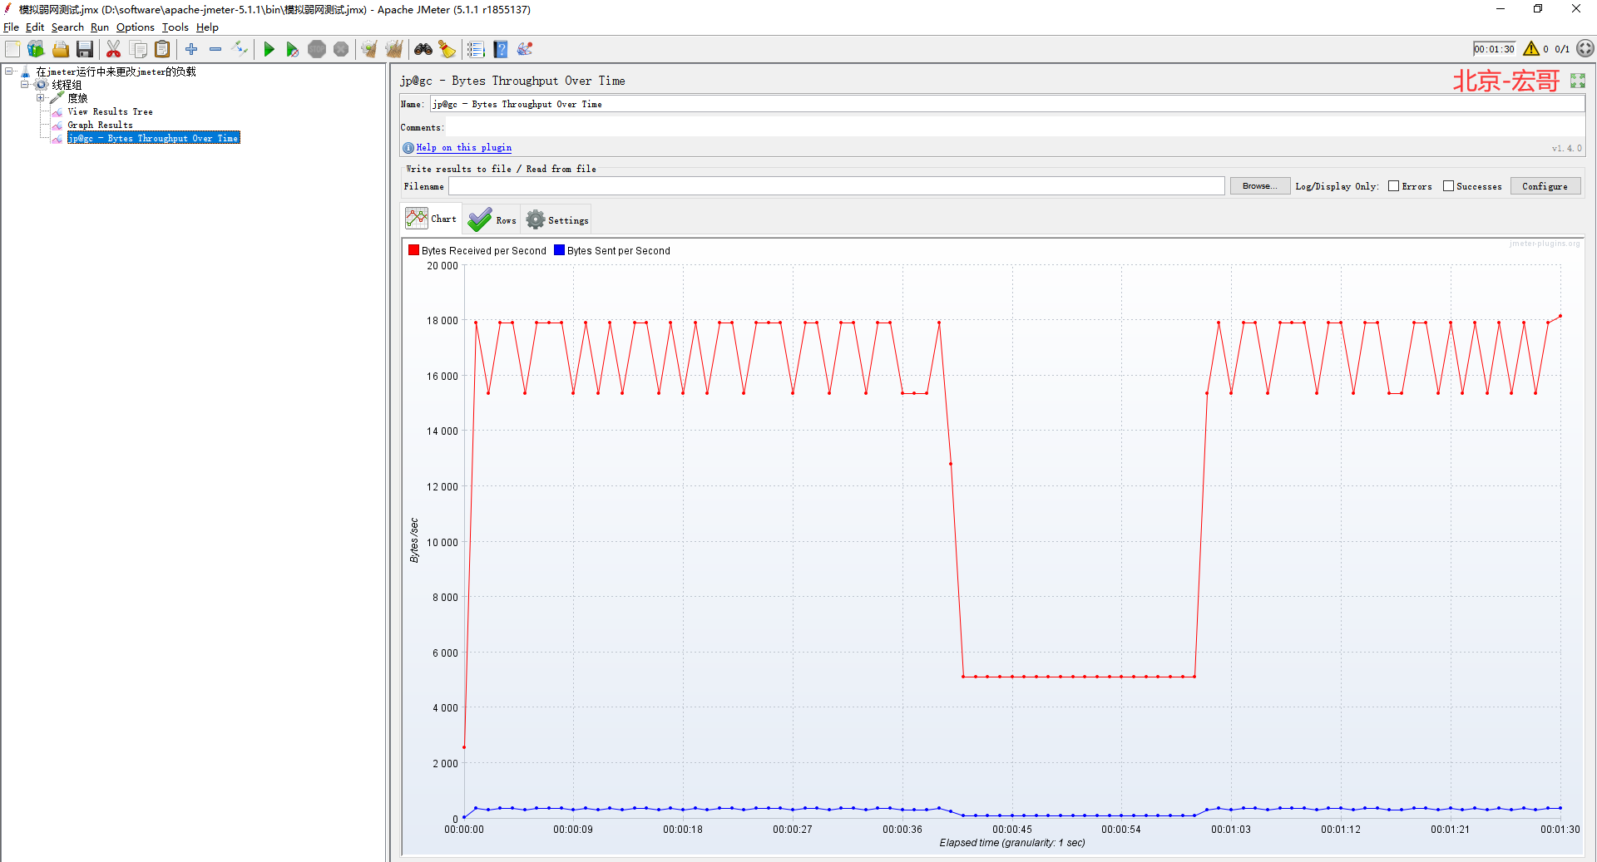Switch to the Chart tab
The image size is (1597, 862).
coord(431,219)
